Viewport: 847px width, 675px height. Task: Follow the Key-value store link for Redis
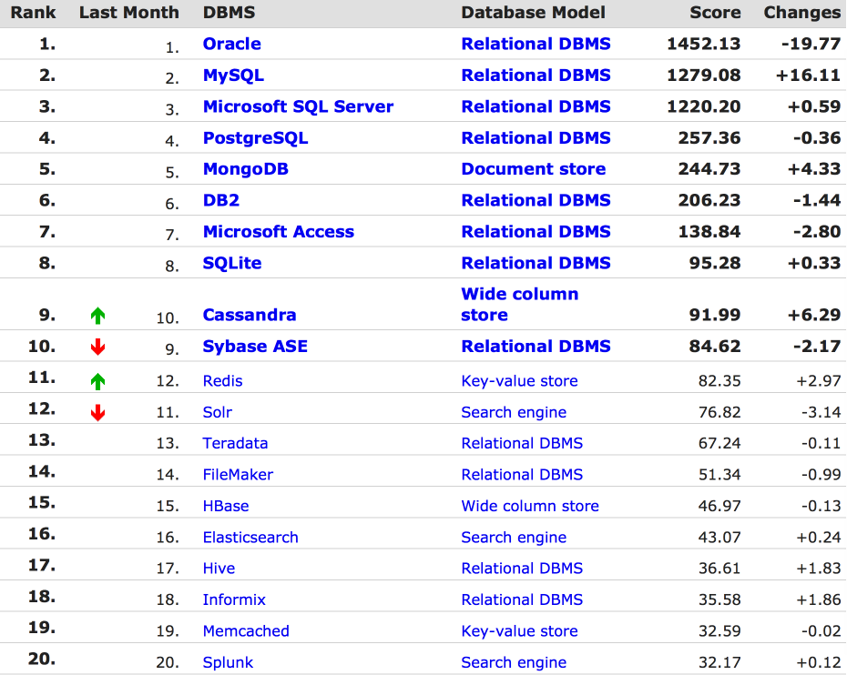(519, 381)
